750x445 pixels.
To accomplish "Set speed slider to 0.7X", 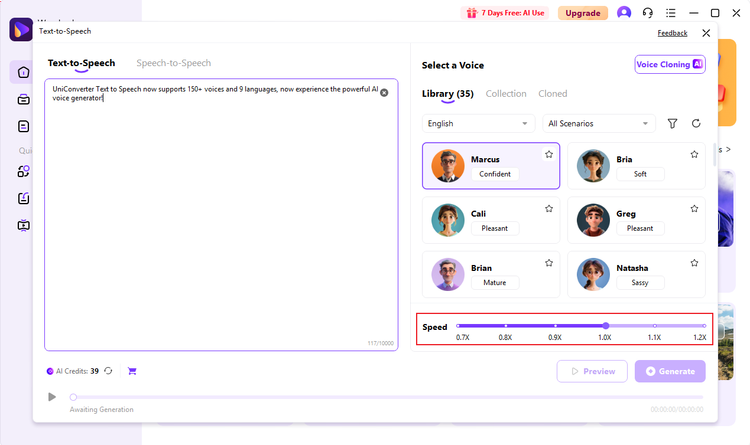I will tap(458, 326).
